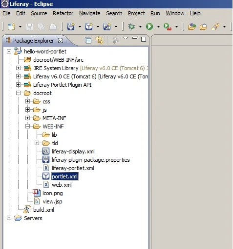Open the Search menu
The width and height of the screenshot is (233, 249).
114,13
